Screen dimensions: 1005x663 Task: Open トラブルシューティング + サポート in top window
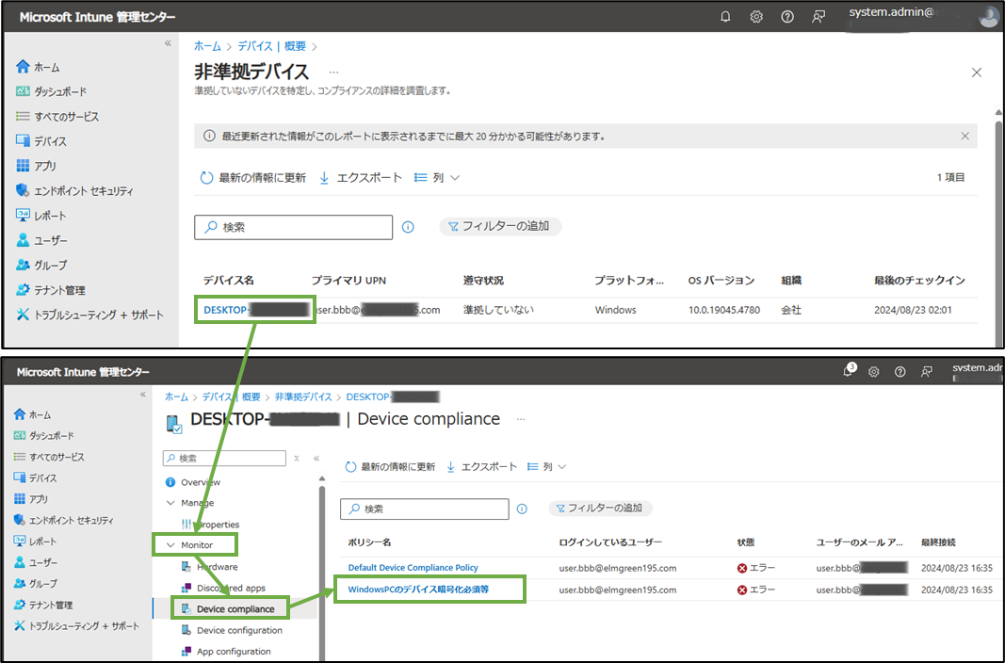pyautogui.click(x=89, y=315)
